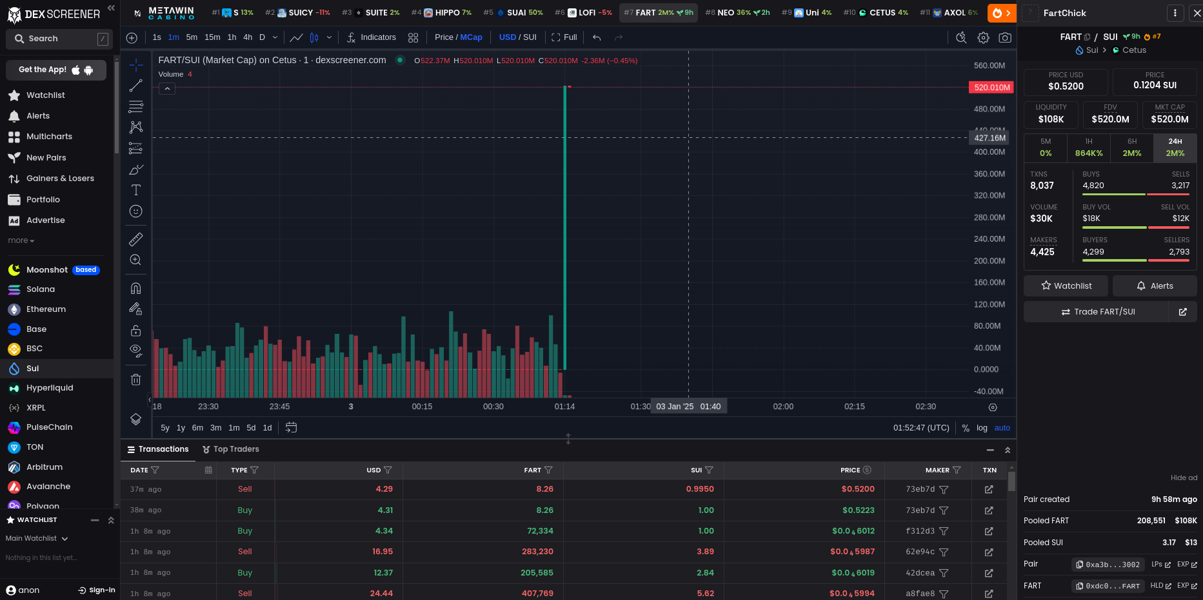Expand the 'more' sidebar menu
The height and width of the screenshot is (600, 1203).
pyautogui.click(x=21, y=240)
